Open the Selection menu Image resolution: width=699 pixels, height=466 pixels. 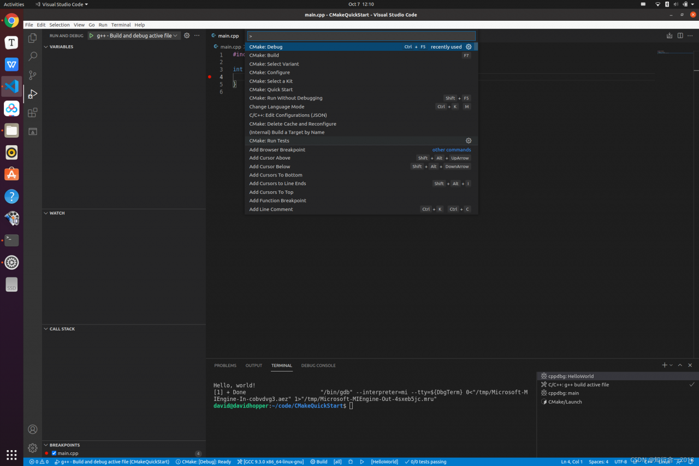[x=60, y=25]
